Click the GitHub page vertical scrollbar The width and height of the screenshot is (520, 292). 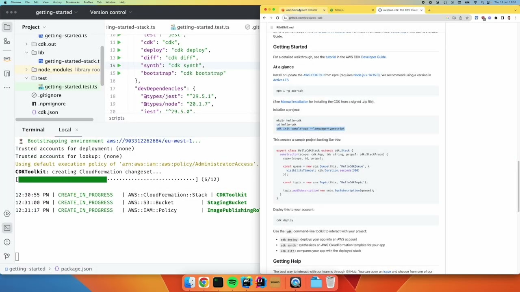click(x=518, y=187)
